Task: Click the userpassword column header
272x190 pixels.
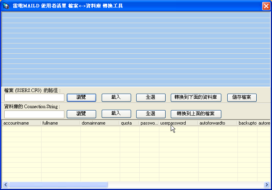Action: tap(178, 123)
